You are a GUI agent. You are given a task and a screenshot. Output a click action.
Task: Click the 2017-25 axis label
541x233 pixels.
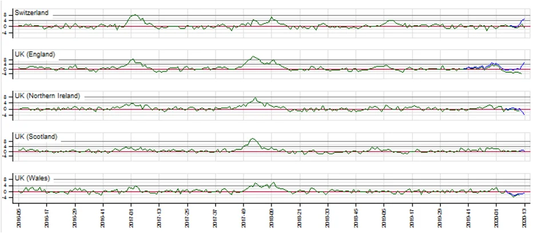click(x=188, y=218)
